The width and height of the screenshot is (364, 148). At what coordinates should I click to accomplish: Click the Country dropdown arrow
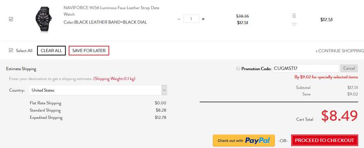click(x=164, y=90)
